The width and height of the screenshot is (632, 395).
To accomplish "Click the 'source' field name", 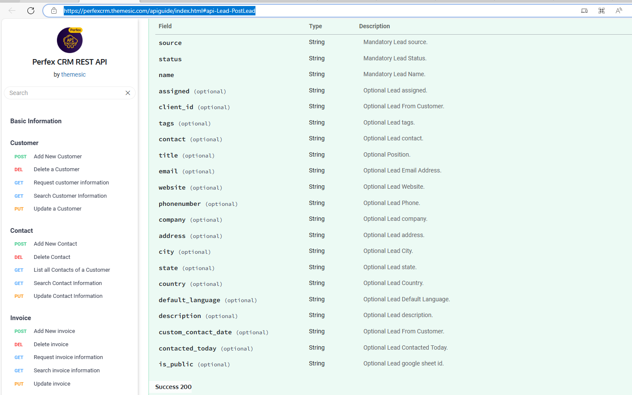I will coord(170,43).
